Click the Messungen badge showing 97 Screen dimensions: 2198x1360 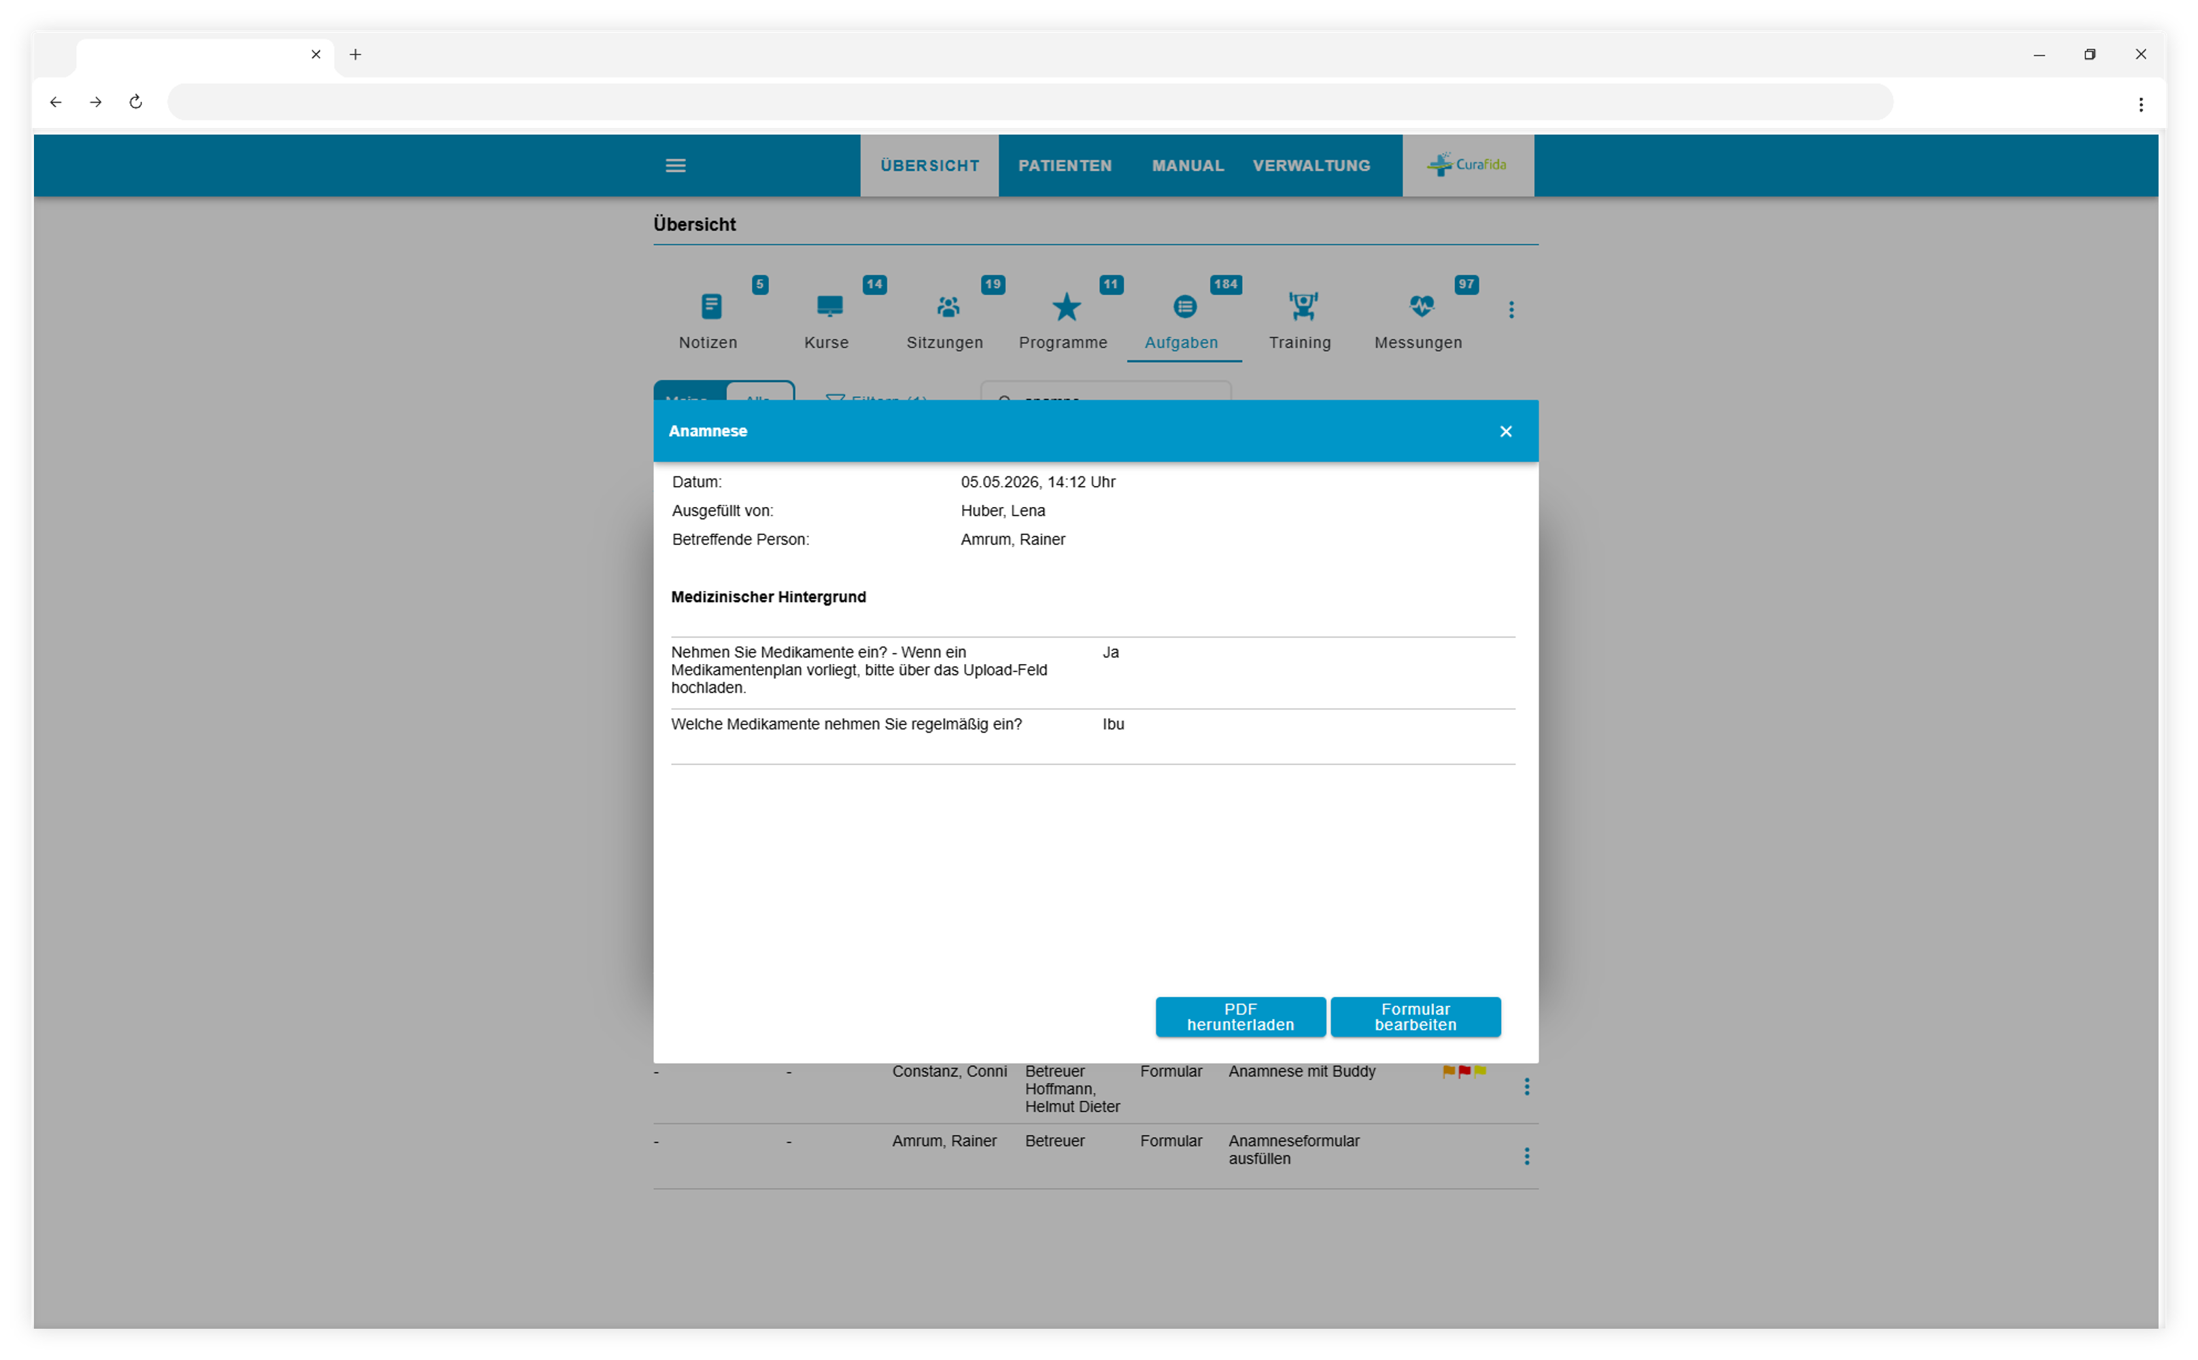(x=1466, y=284)
